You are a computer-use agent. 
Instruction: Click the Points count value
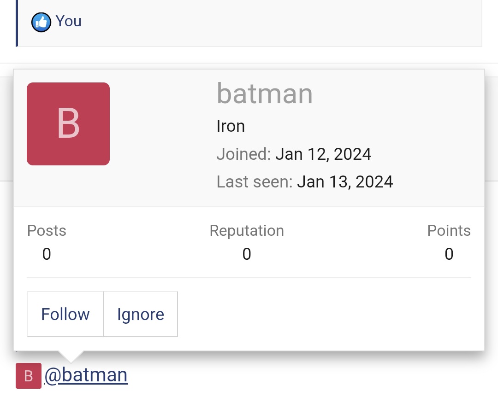pyautogui.click(x=449, y=254)
